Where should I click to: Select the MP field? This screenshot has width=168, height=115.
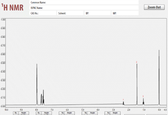click(125, 13)
